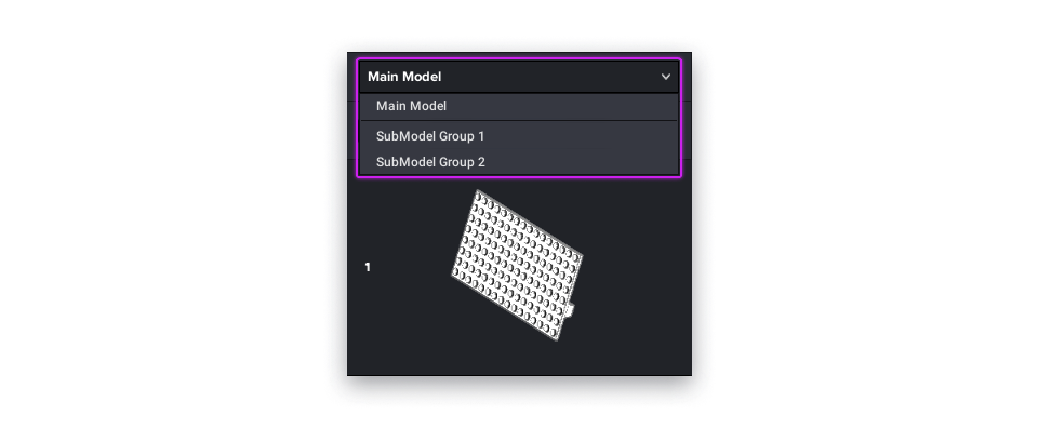Click step number 1 label
The height and width of the screenshot is (428, 1038).
tap(368, 266)
